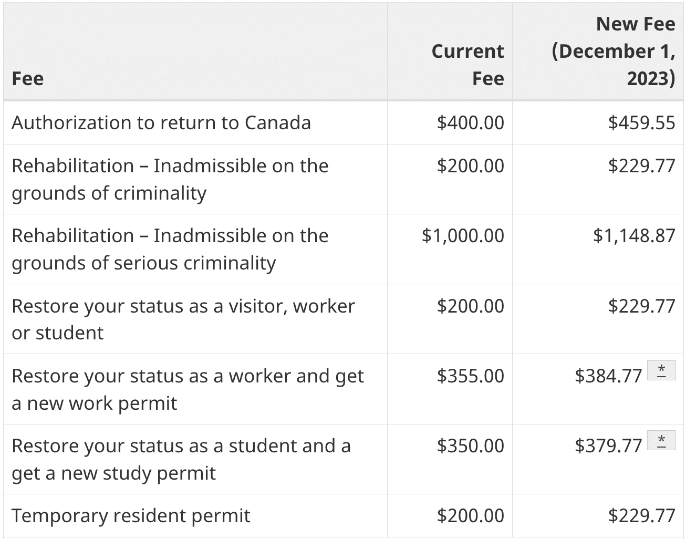
Task: Click the "Current Fee" column header
Action: point(467,65)
